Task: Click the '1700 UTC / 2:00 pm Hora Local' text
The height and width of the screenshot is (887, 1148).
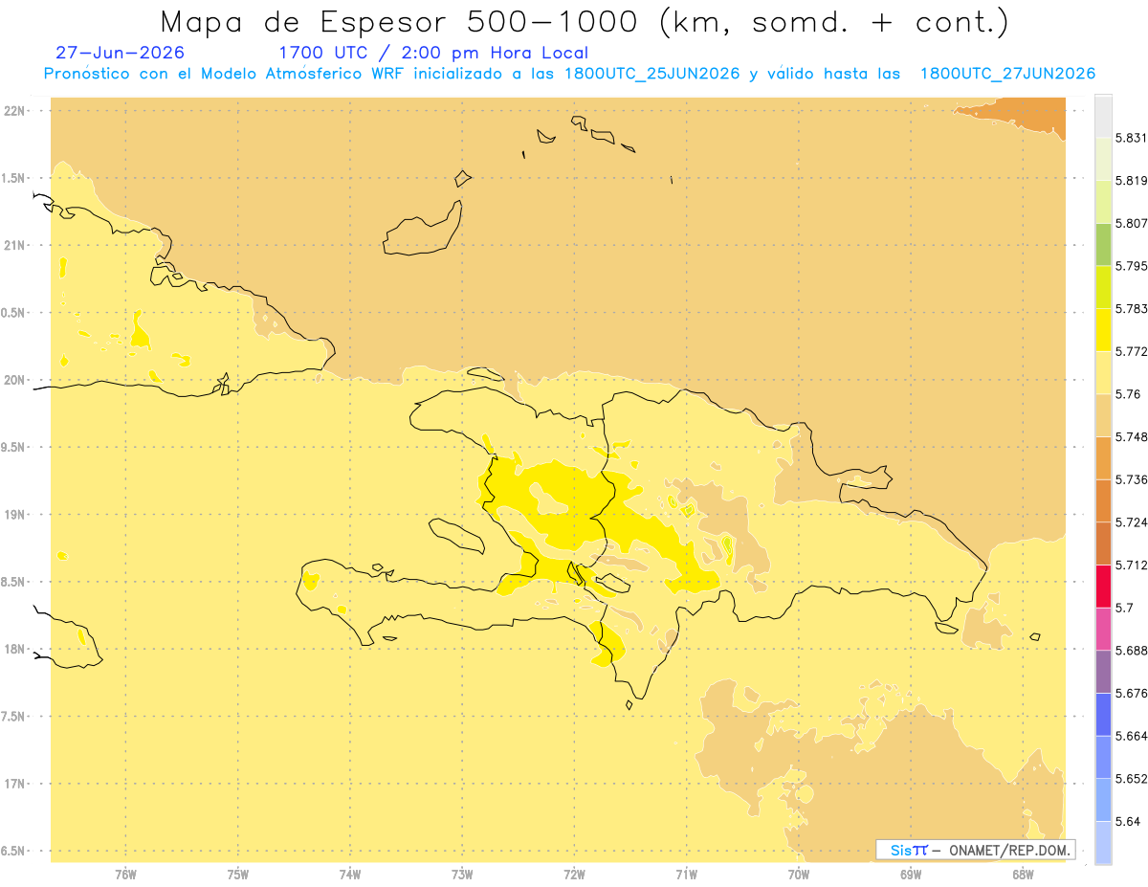Action: pyautogui.click(x=433, y=53)
